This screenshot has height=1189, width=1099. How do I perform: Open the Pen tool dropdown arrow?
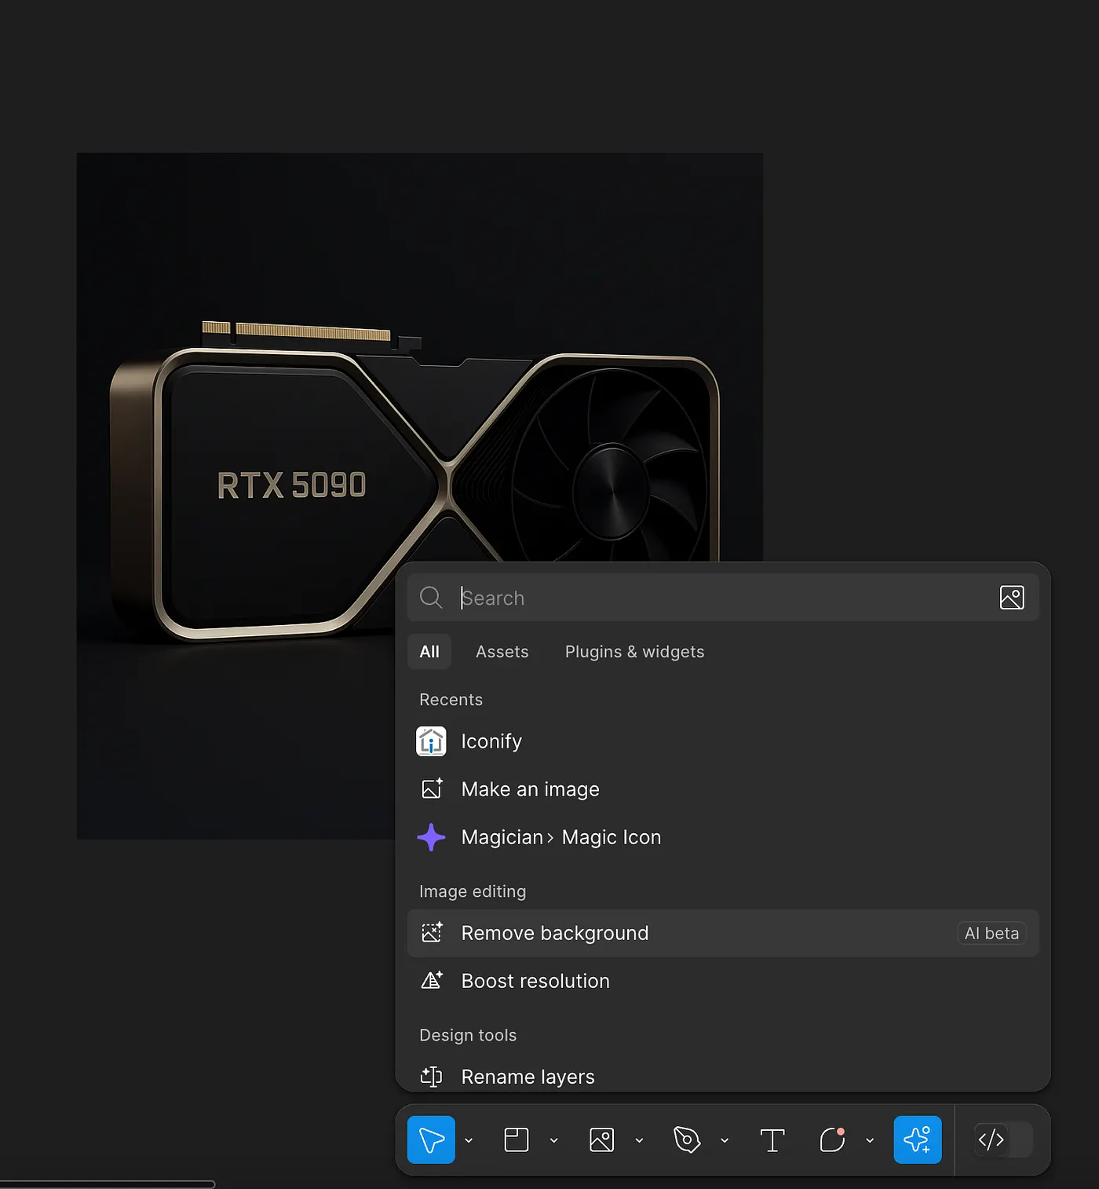pos(725,1140)
